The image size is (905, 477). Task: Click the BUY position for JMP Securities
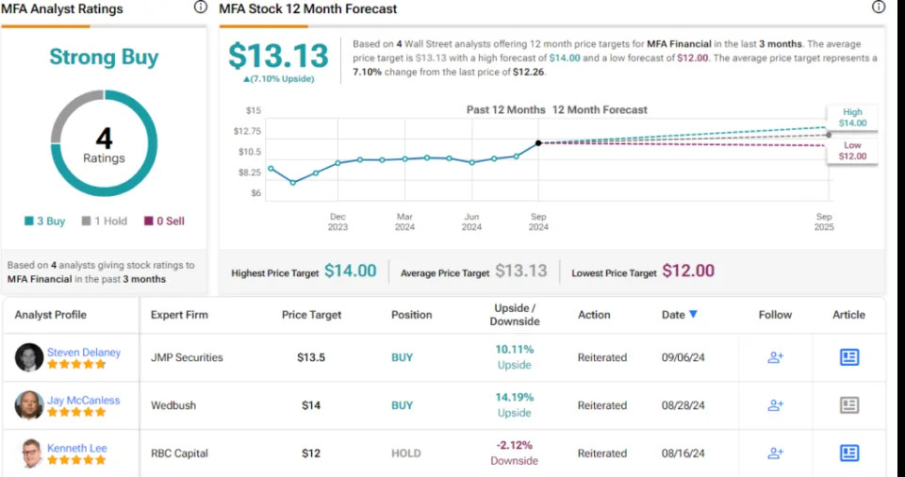[x=403, y=357]
